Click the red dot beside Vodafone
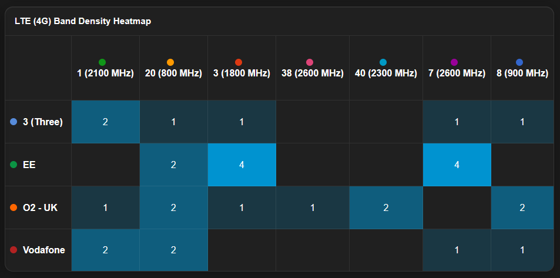Image resolution: width=560 pixels, height=278 pixels. (14, 250)
